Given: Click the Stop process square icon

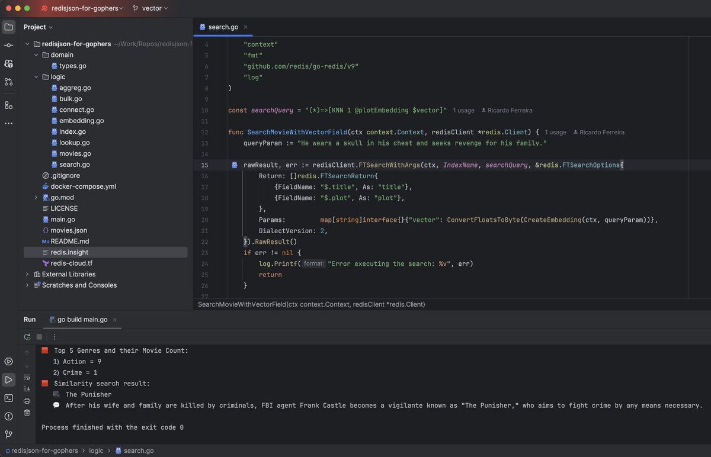Looking at the screenshot, I should coord(40,337).
